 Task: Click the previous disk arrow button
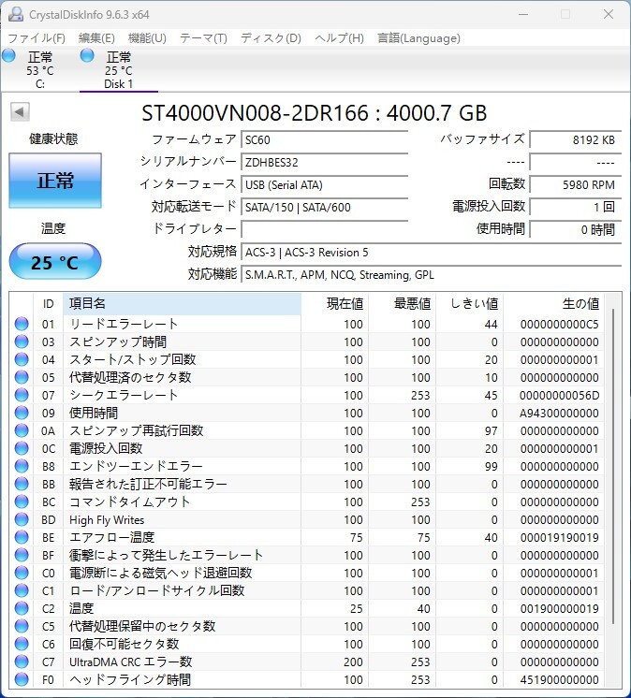(x=20, y=111)
